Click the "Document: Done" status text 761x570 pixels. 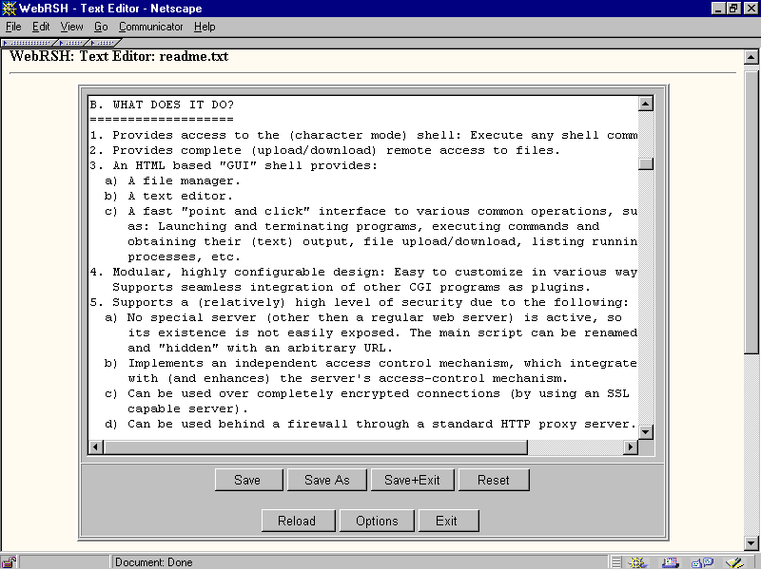click(x=154, y=562)
